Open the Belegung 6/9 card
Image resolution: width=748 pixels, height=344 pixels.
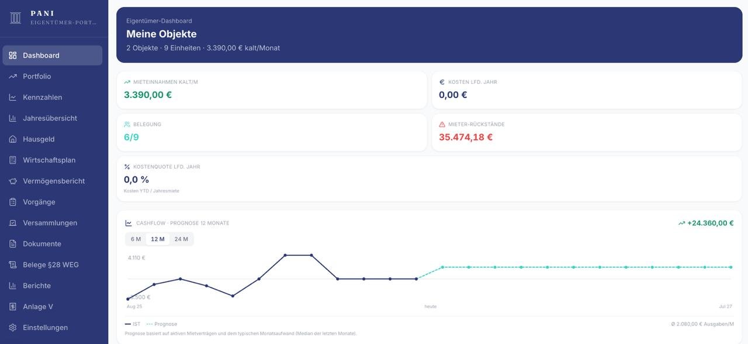pos(272,132)
